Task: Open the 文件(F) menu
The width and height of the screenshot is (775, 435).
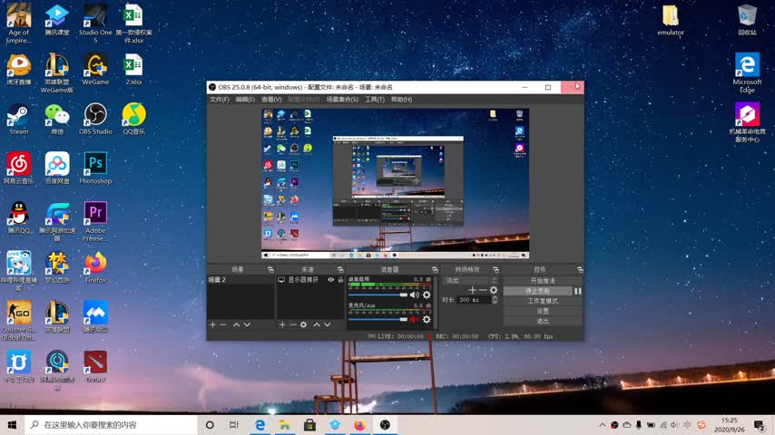Action: (220, 100)
